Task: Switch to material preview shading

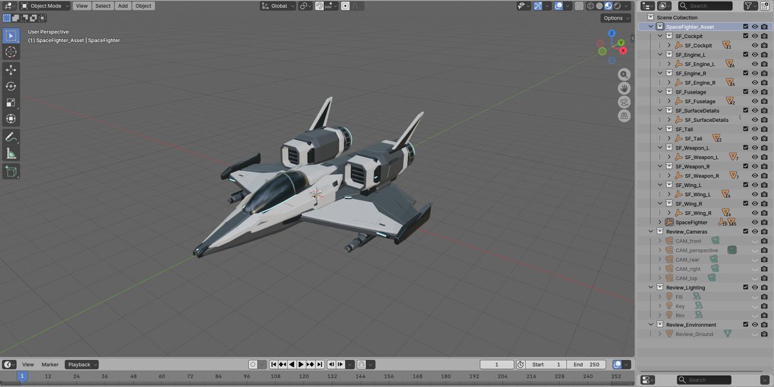Action: click(x=608, y=6)
